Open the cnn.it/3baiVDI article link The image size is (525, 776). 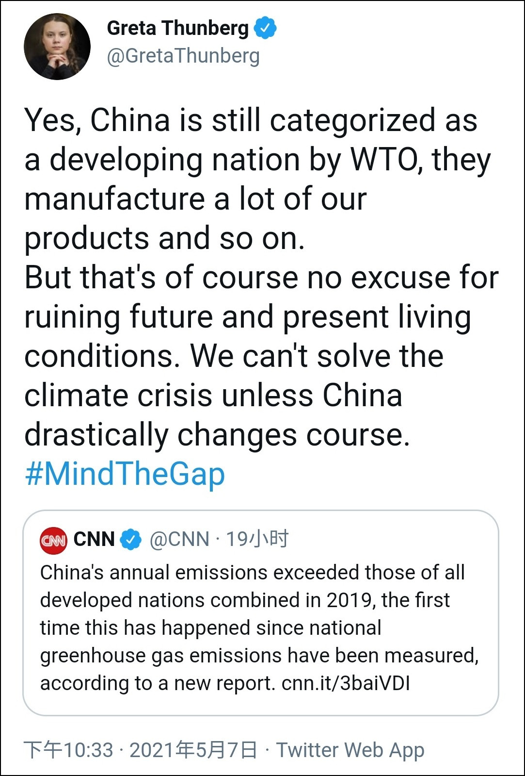tap(346, 683)
